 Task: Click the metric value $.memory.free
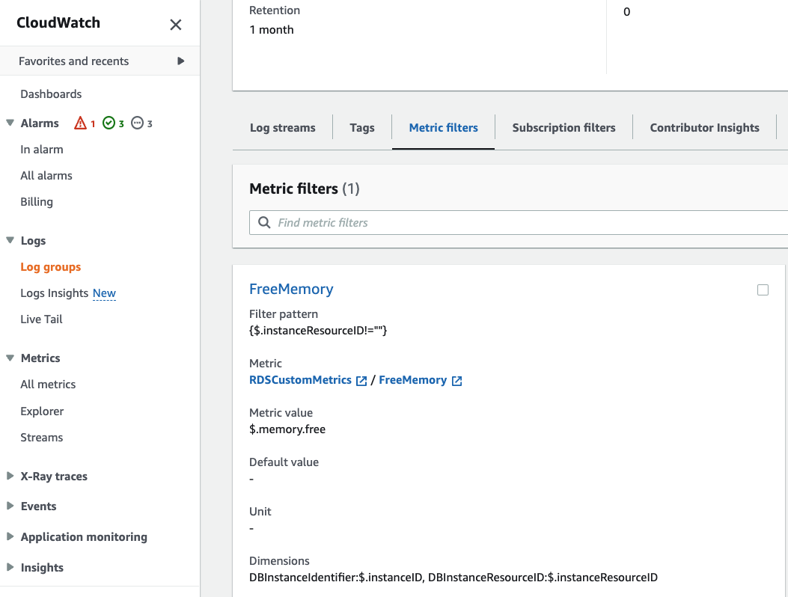coord(287,429)
